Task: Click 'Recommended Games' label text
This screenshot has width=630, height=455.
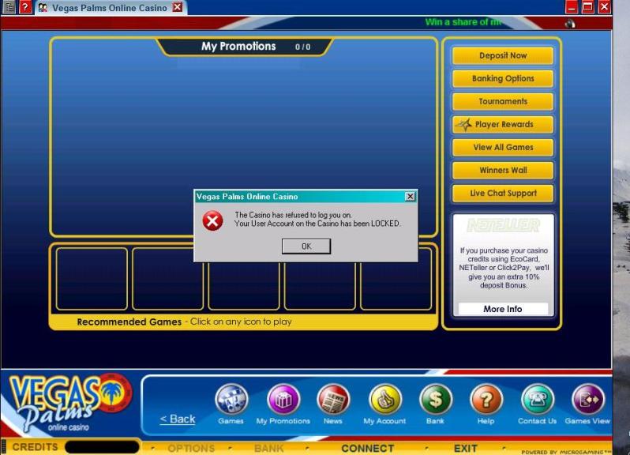Action: pyautogui.click(x=129, y=322)
